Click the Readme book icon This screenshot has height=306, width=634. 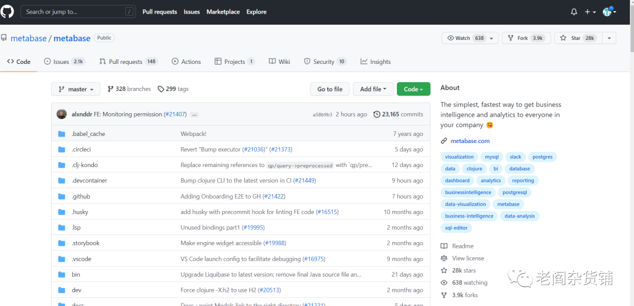(x=444, y=246)
